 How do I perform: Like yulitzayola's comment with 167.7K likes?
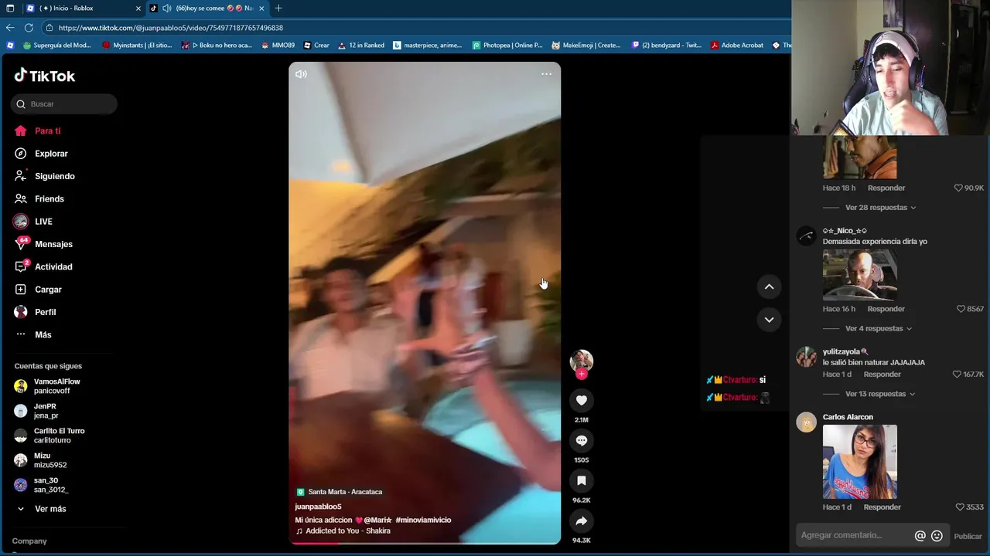[x=957, y=375]
